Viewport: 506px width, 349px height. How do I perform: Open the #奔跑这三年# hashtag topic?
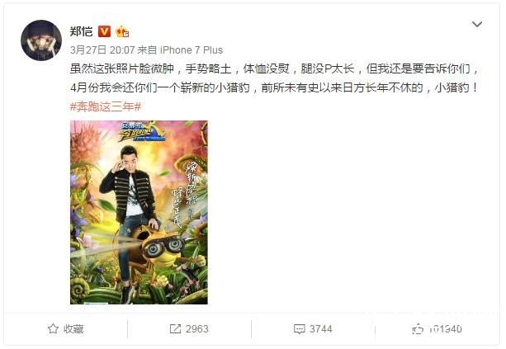click(x=106, y=106)
